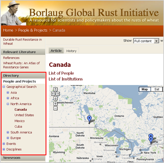Expand the Asia tree node

(8, 93)
